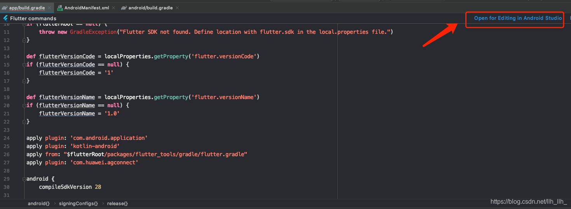
Task: Click the flutter.gradle path string on line 26
Action: pyautogui.click(x=155, y=154)
